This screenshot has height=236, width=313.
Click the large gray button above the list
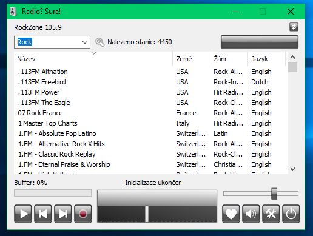(x=260, y=42)
